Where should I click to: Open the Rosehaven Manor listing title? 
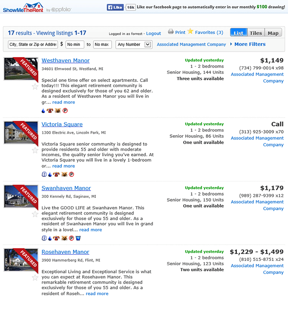coord(65,252)
